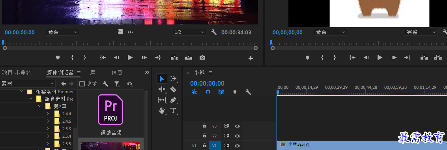Add marker in Source monitor

point(58,58)
